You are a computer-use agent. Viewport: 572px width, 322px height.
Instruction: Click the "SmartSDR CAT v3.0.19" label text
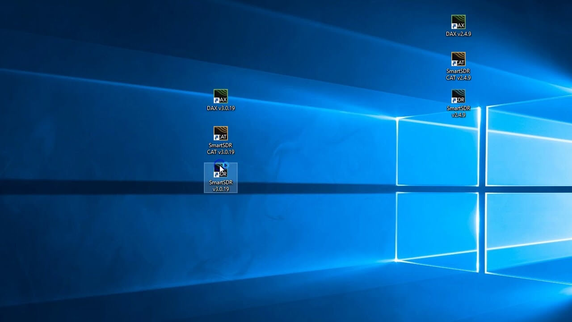(x=221, y=149)
